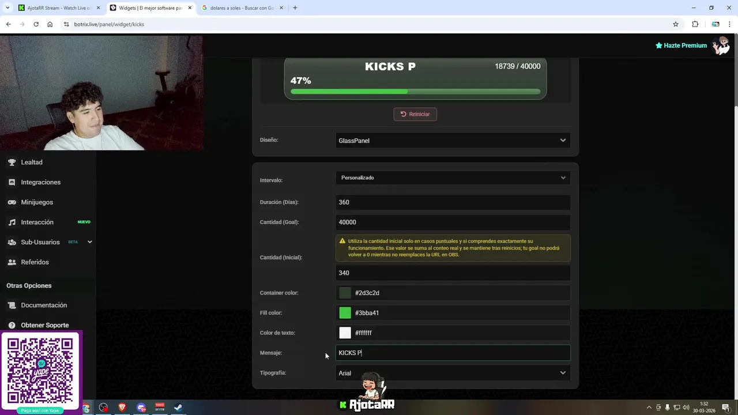Click the Minijuegos gamepad icon

12,202
